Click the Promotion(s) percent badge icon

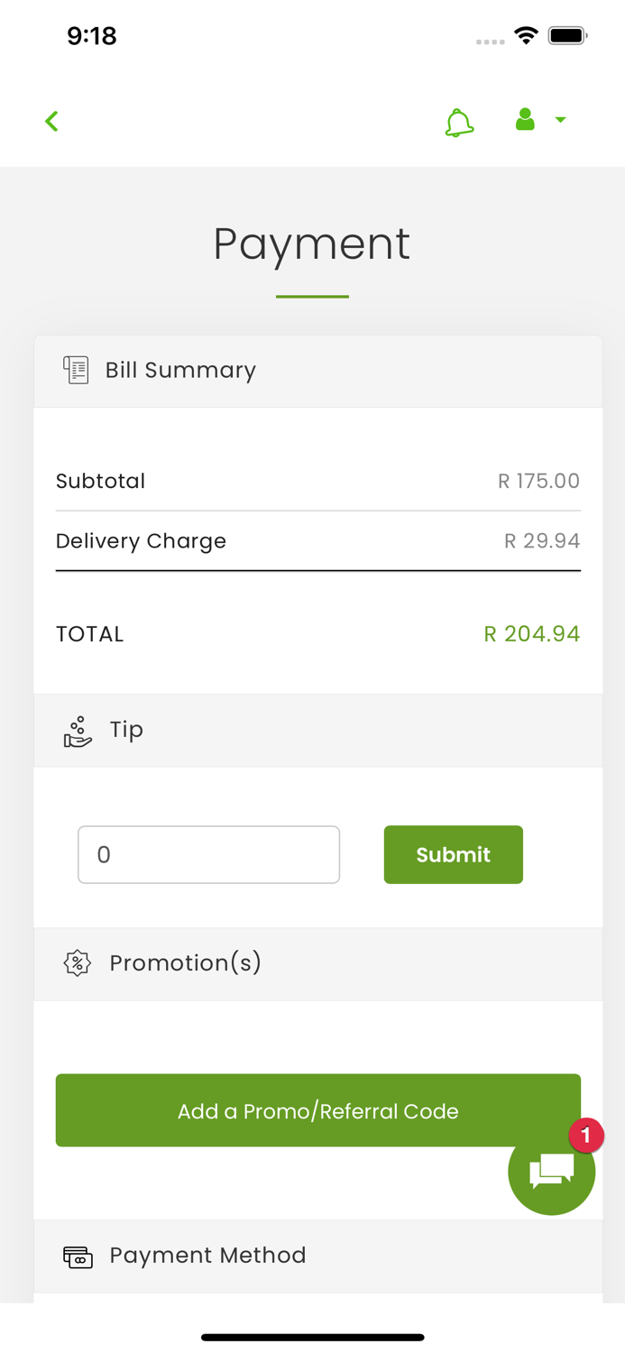(78, 963)
